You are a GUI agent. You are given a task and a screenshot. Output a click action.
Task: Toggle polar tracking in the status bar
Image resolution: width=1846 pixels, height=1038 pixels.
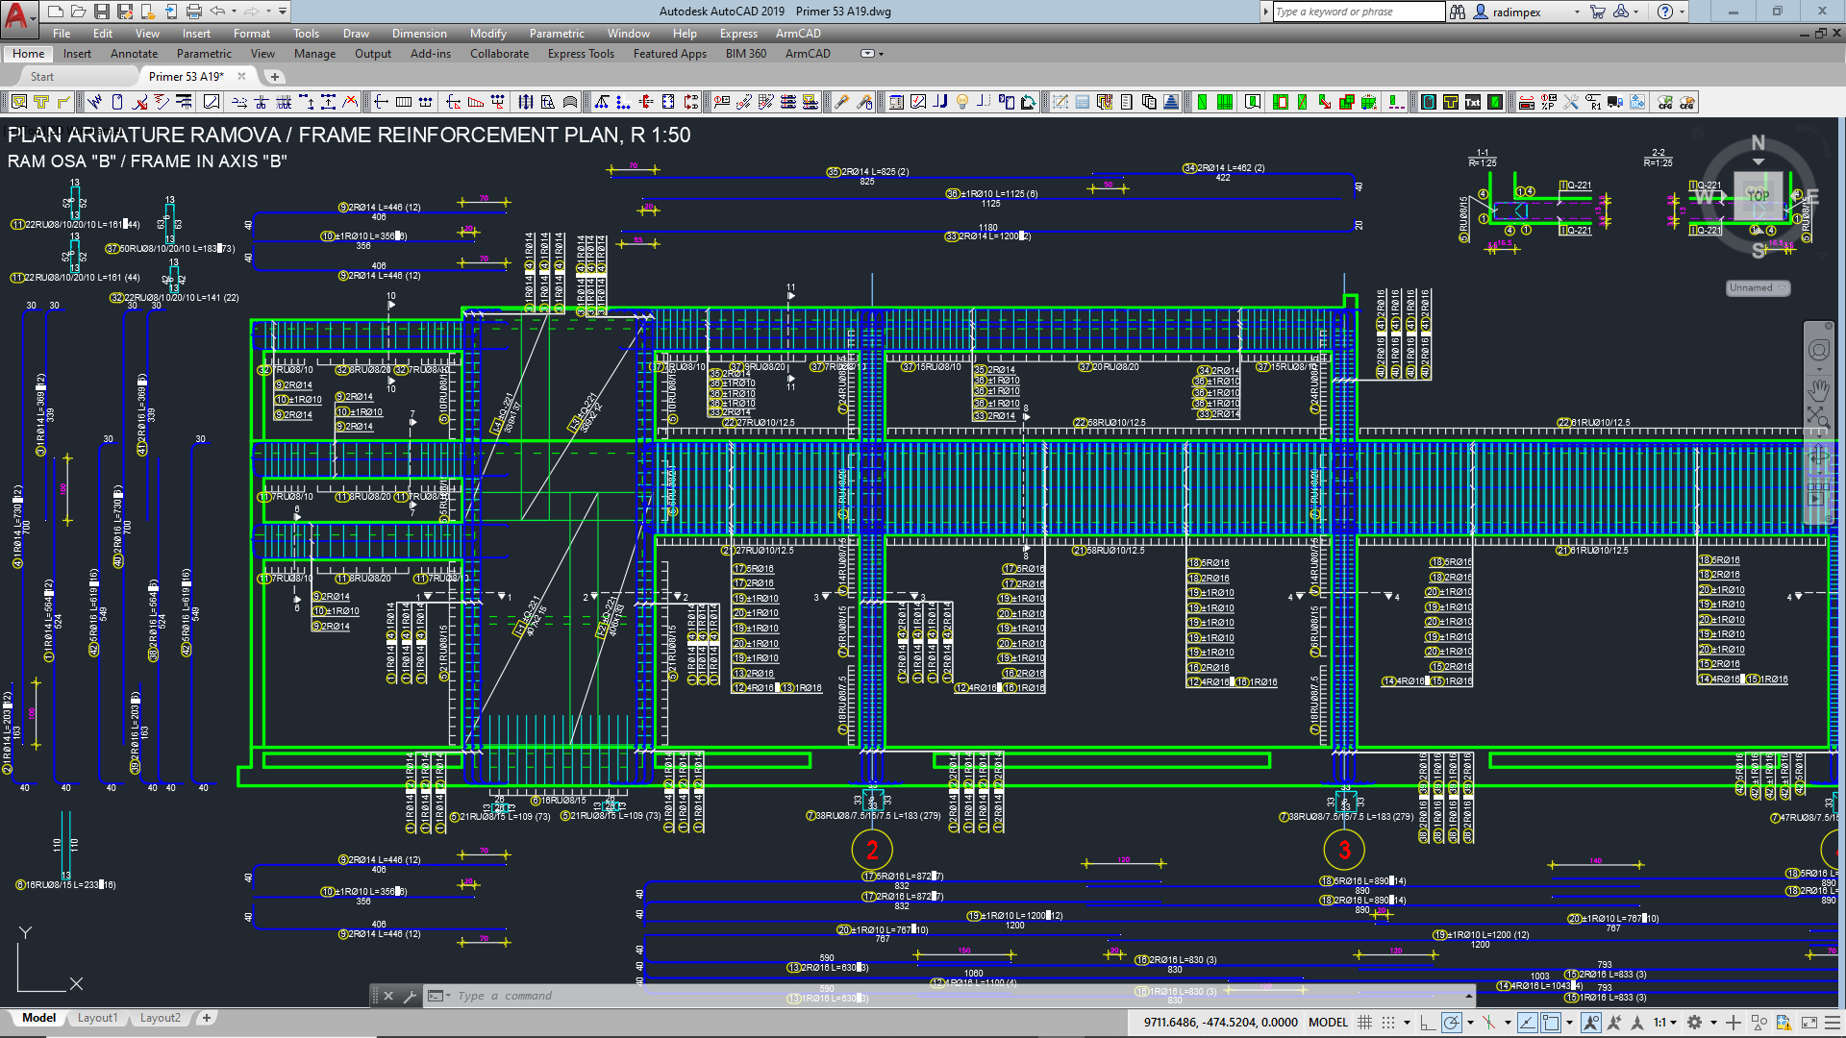pos(1452,1023)
